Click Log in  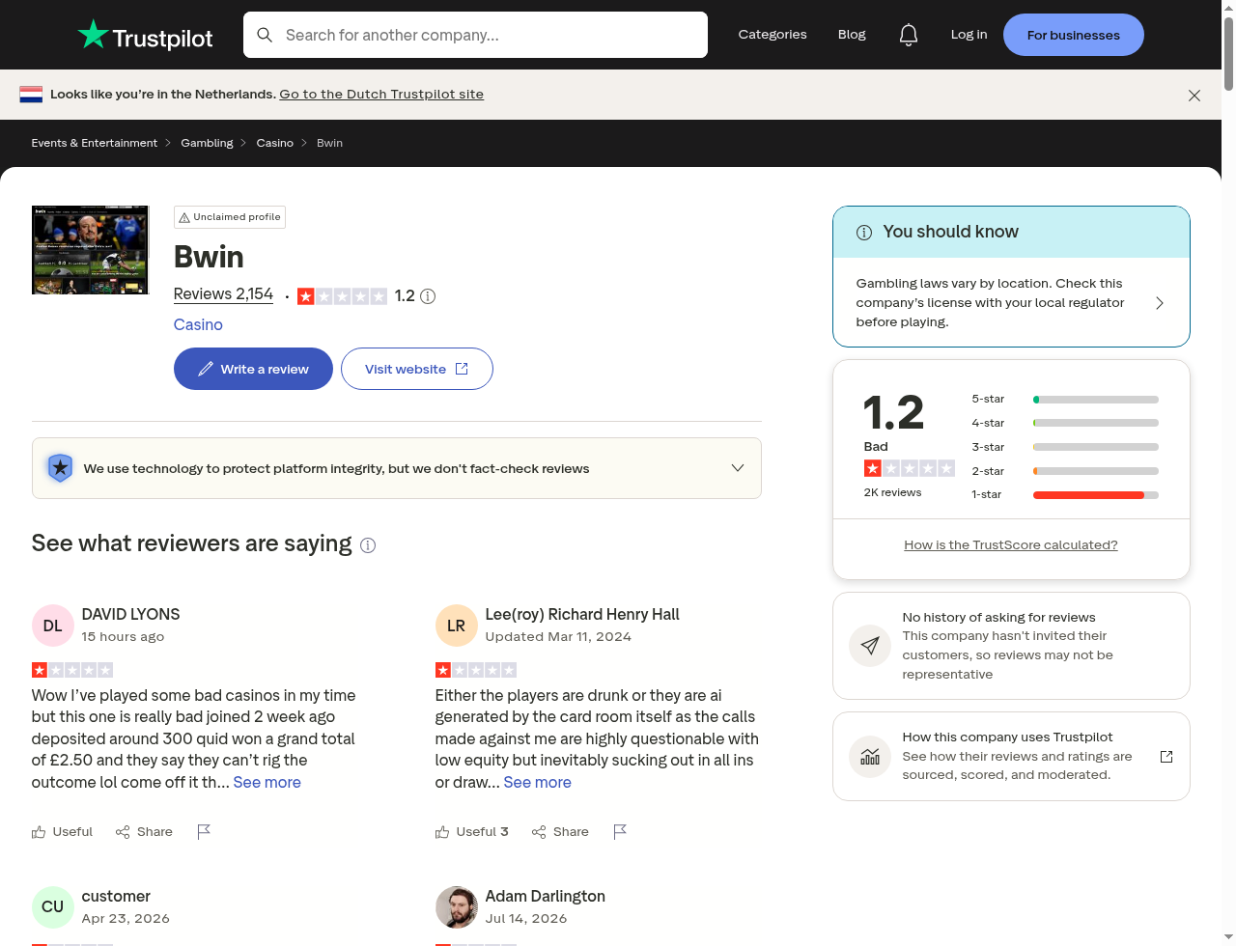969,35
